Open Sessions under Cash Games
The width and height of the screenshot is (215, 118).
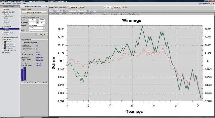6,20
